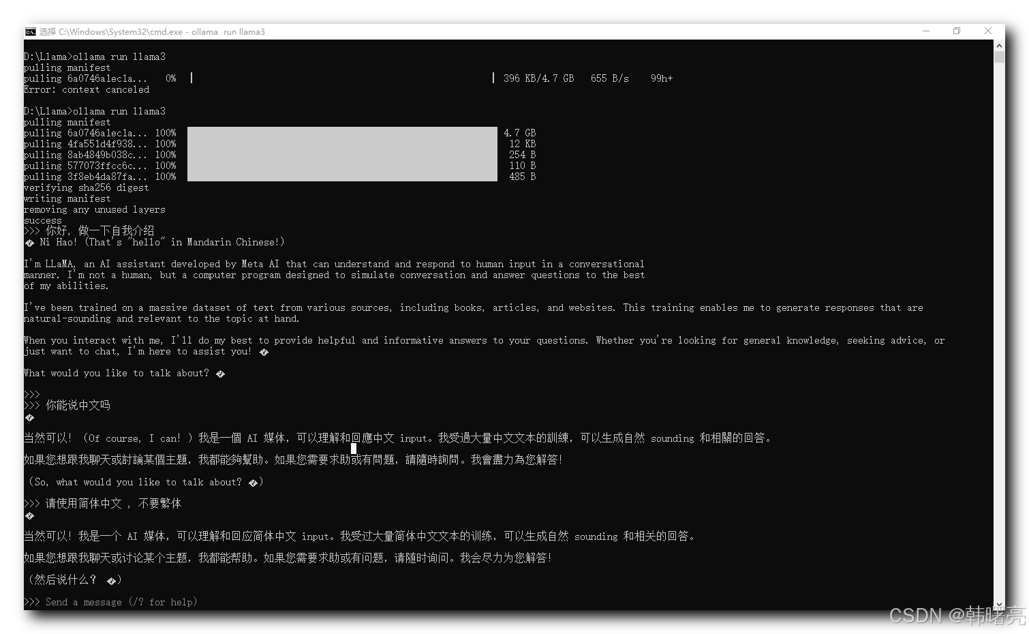Screen dimensions: 1029x634
Task: Click 'pulling 3f8eb4da87fa...' line
Action: (100, 177)
